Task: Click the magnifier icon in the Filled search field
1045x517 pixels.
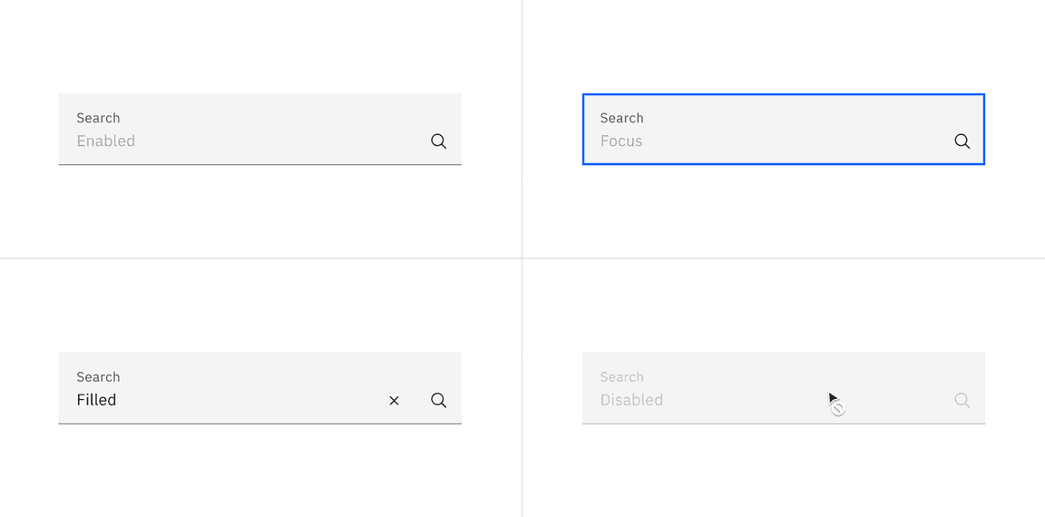Action: [438, 400]
